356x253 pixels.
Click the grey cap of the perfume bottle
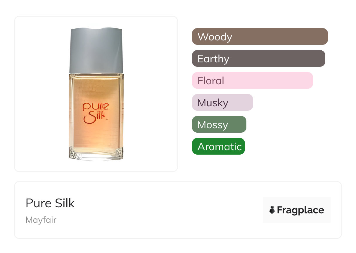click(96, 50)
